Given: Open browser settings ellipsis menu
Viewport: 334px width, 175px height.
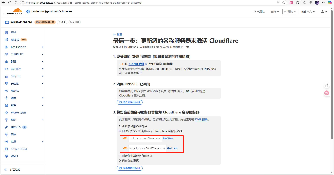Looking at the screenshot, I should [x=323, y=3].
